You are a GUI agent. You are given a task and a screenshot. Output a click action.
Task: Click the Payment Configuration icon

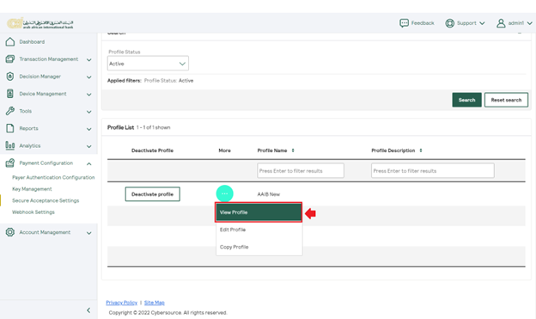click(10, 163)
